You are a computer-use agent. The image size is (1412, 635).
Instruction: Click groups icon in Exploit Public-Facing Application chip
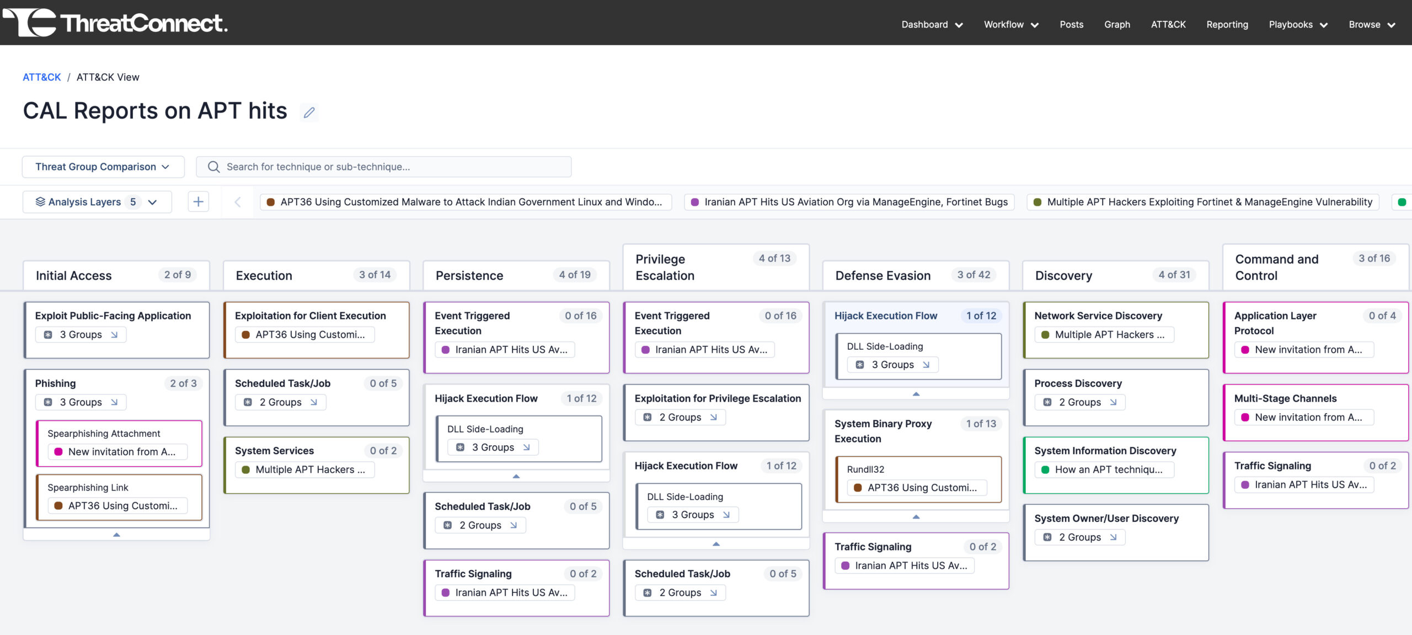(x=48, y=334)
